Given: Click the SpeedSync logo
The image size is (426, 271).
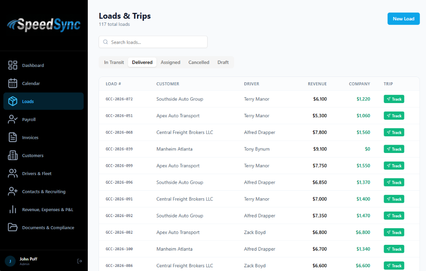Looking at the screenshot, I should (44, 25).
